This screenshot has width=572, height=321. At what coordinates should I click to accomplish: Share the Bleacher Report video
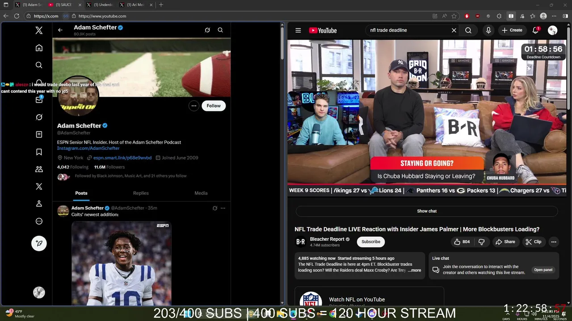(x=505, y=242)
